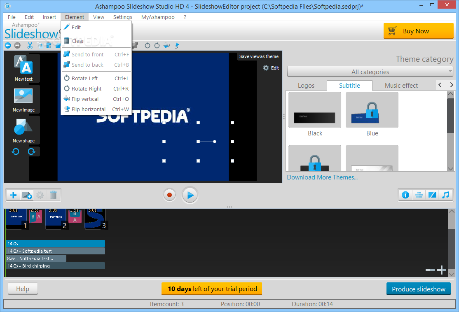Screen dimensions: 459x312
Task: Open the Settings menu
Action: click(123, 17)
